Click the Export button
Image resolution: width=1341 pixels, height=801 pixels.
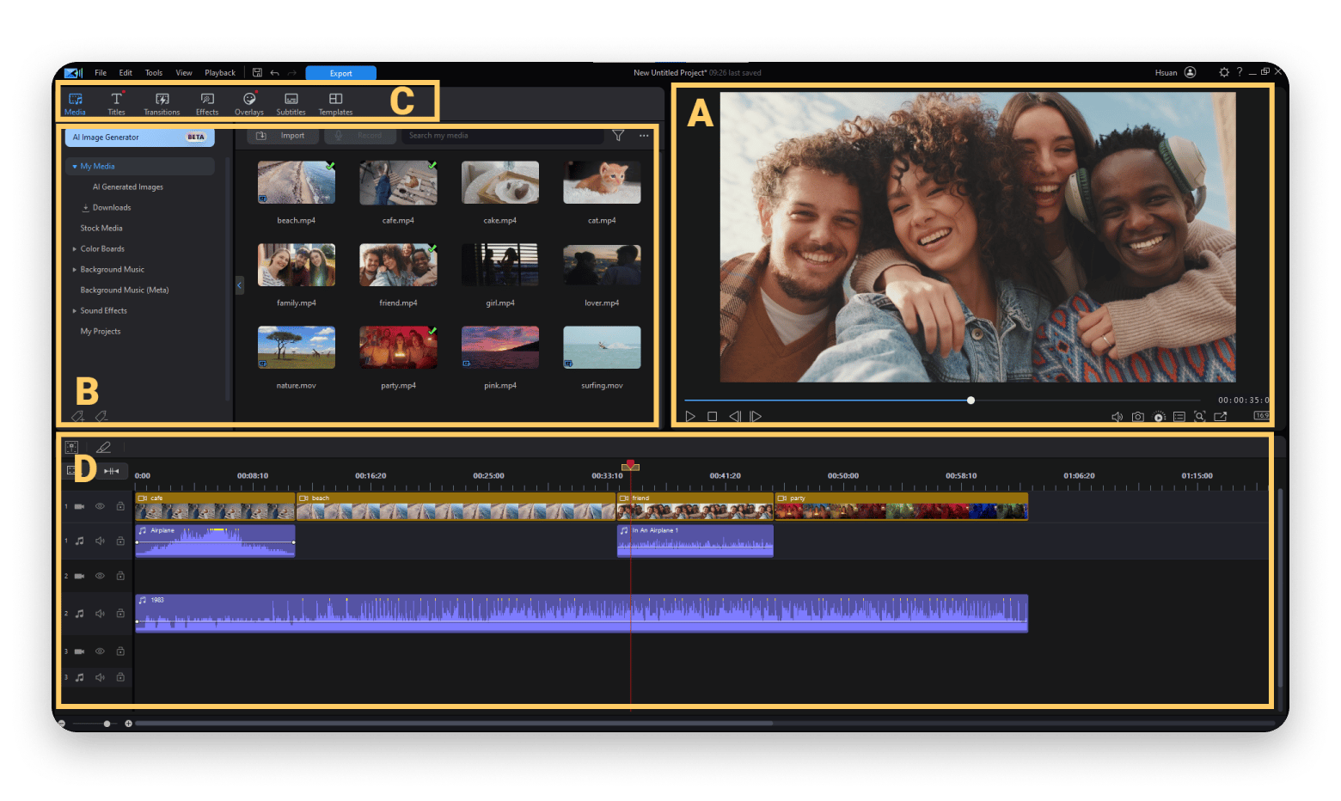pyautogui.click(x=340, y=73)
